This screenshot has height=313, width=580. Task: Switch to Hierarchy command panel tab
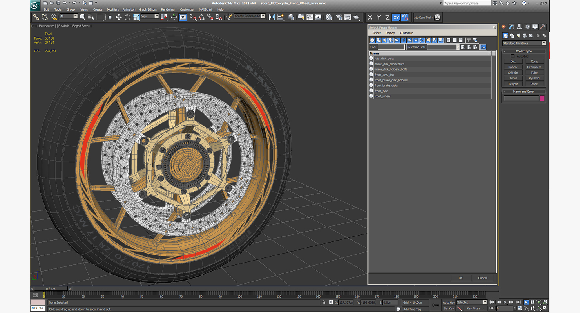[x=519, y=27]
